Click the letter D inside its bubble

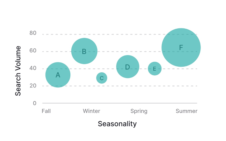click(x=128, y=67)
